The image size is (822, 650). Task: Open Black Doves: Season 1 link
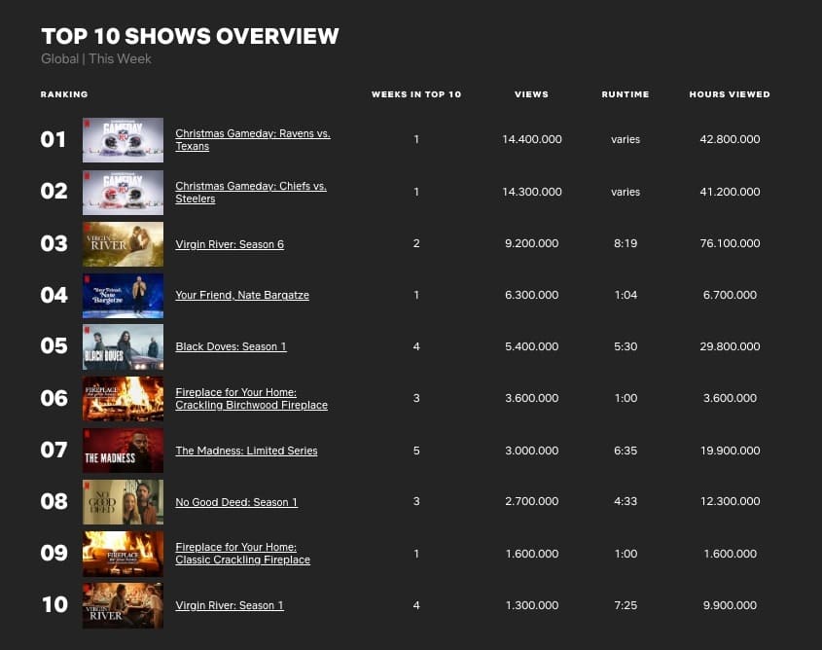tap(231, 346)
